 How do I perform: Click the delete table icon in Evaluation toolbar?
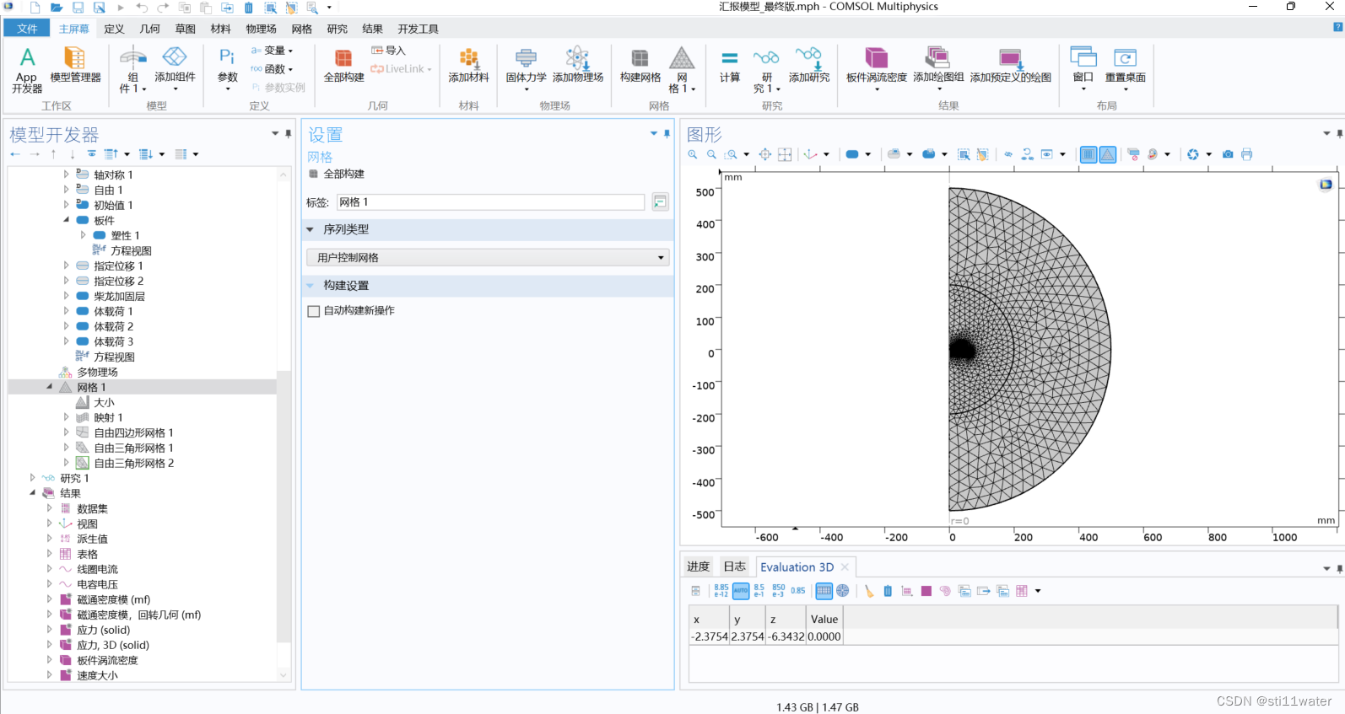pos(888,591)
